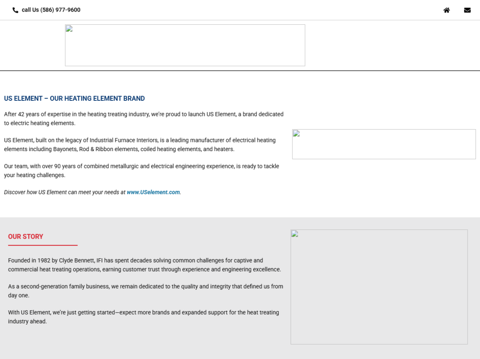Click the phone handset icon

click(x=16, y=10)
